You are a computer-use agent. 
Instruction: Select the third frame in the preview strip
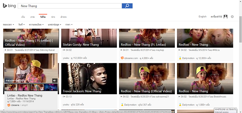[38, 87]
